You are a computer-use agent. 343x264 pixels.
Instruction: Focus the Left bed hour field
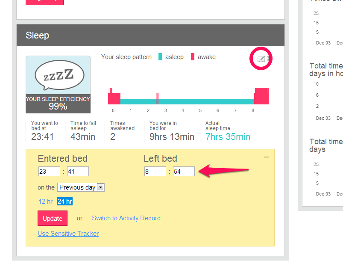[155, 171]
